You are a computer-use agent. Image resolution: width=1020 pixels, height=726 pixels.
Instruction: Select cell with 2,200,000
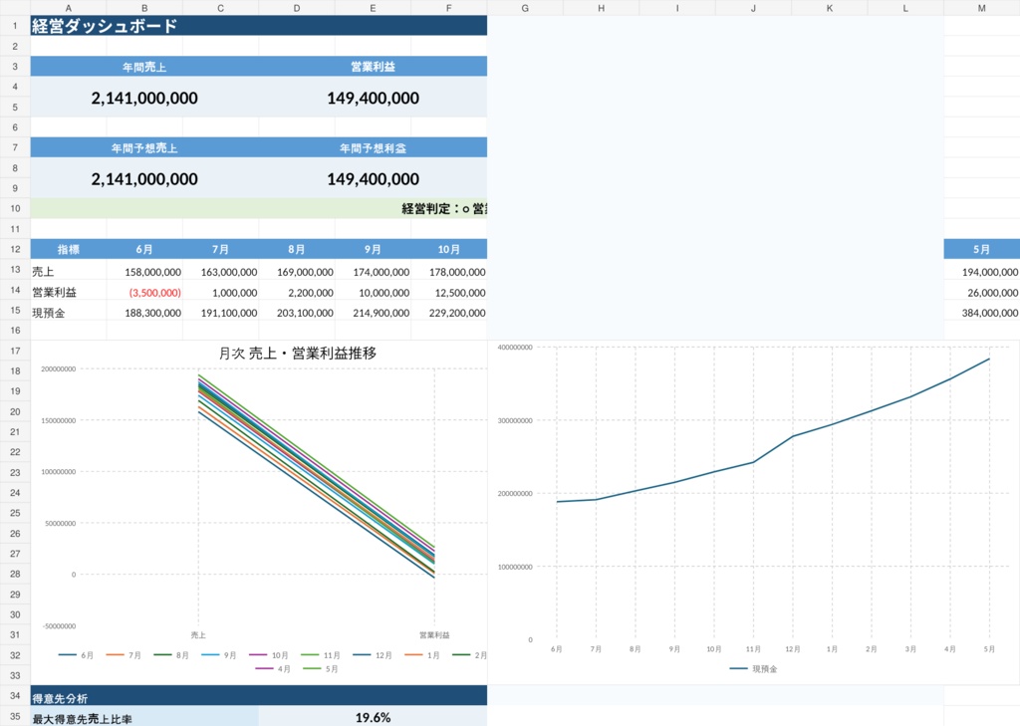click(297, 292)
